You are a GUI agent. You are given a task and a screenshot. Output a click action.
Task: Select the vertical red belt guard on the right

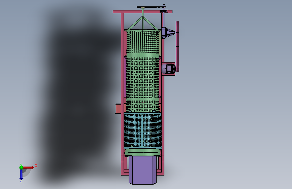[x=177, y=46]
